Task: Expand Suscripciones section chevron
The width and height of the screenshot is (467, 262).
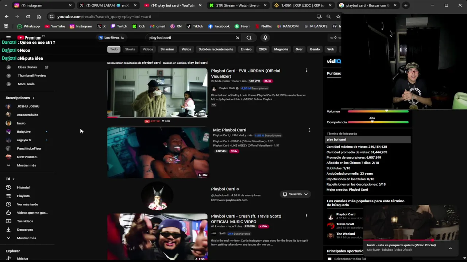Action: pos(33,98)
